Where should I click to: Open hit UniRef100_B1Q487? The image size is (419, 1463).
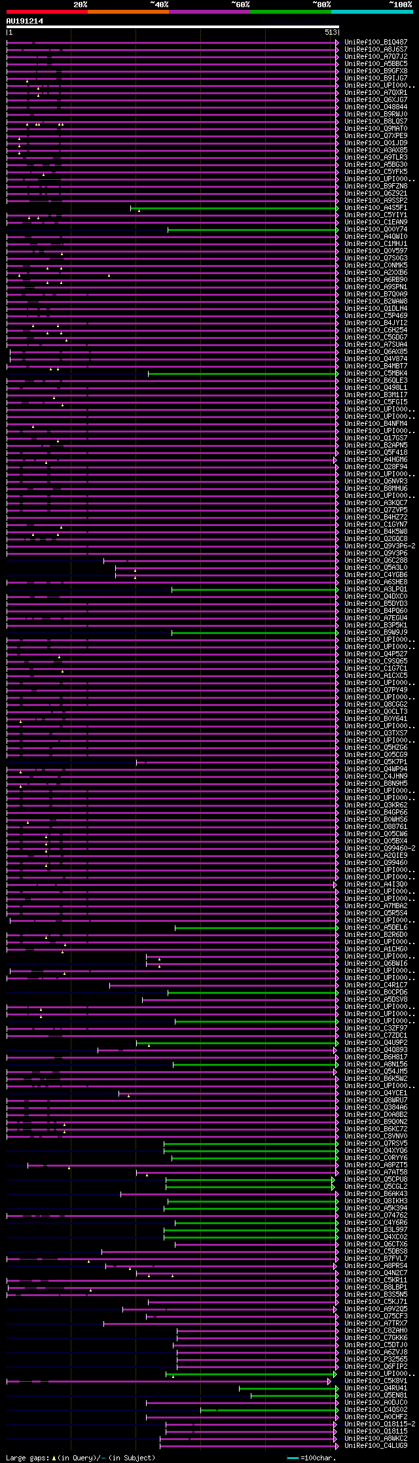click(x=376, y=42)
